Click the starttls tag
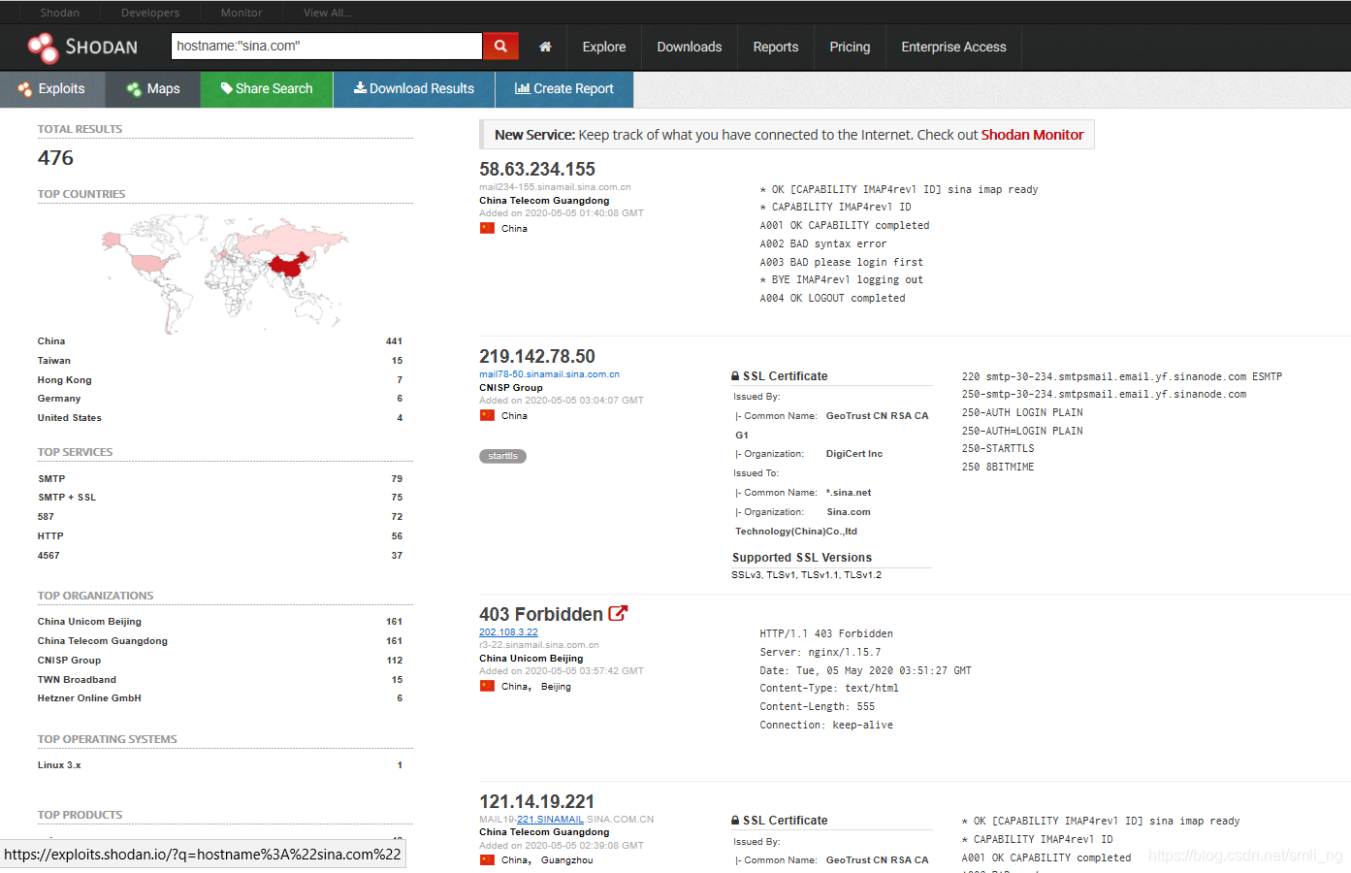 [502, 456]
